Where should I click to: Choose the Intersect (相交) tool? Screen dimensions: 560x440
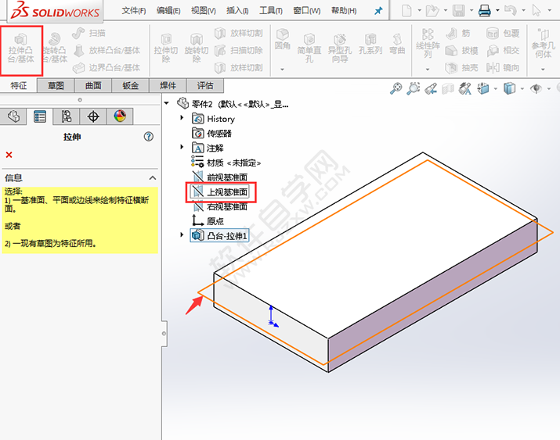tap(503, 50)
